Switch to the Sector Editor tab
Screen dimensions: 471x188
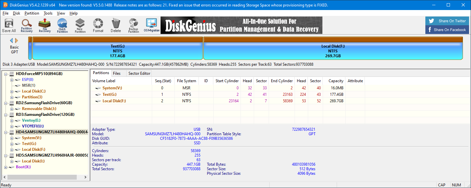coord(139,73)
